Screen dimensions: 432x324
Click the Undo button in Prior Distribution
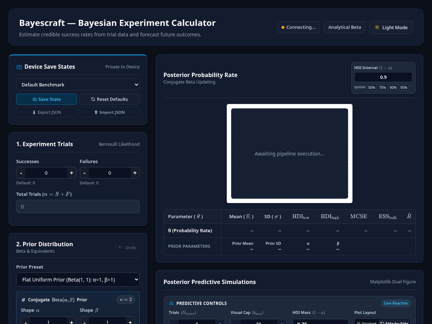127,247
